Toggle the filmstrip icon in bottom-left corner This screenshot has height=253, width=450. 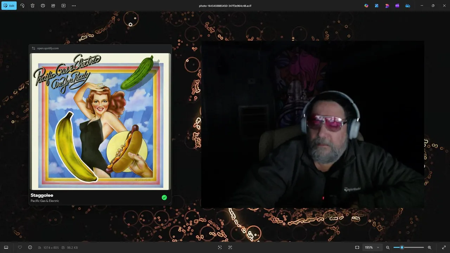[x=6, y=247]
